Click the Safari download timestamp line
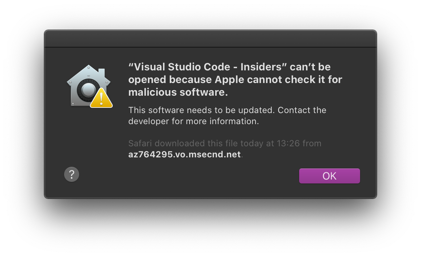The image size is (421, 257). click(x=225, y=144)
